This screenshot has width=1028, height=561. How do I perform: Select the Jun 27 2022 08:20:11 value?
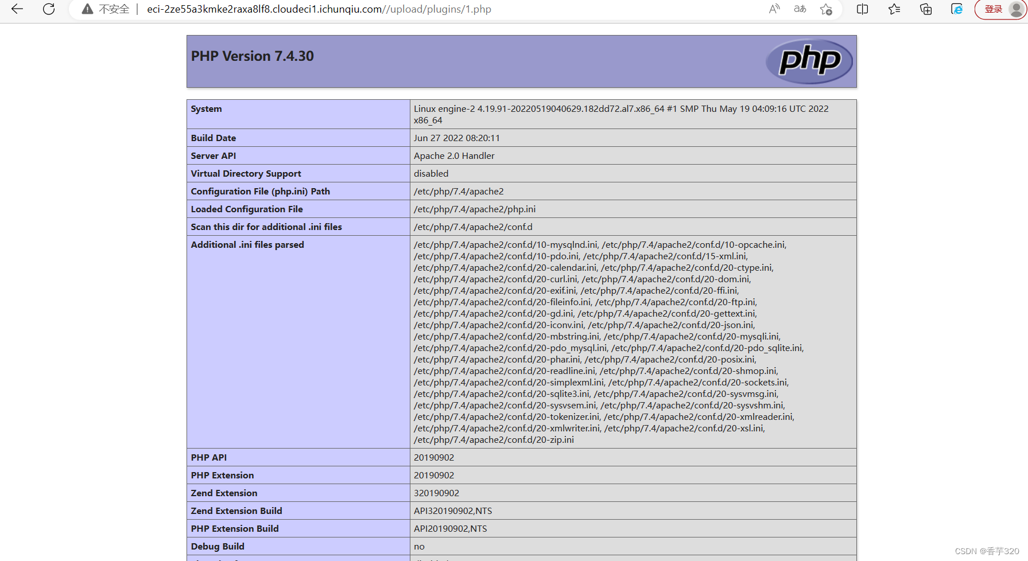coord(457,138)
